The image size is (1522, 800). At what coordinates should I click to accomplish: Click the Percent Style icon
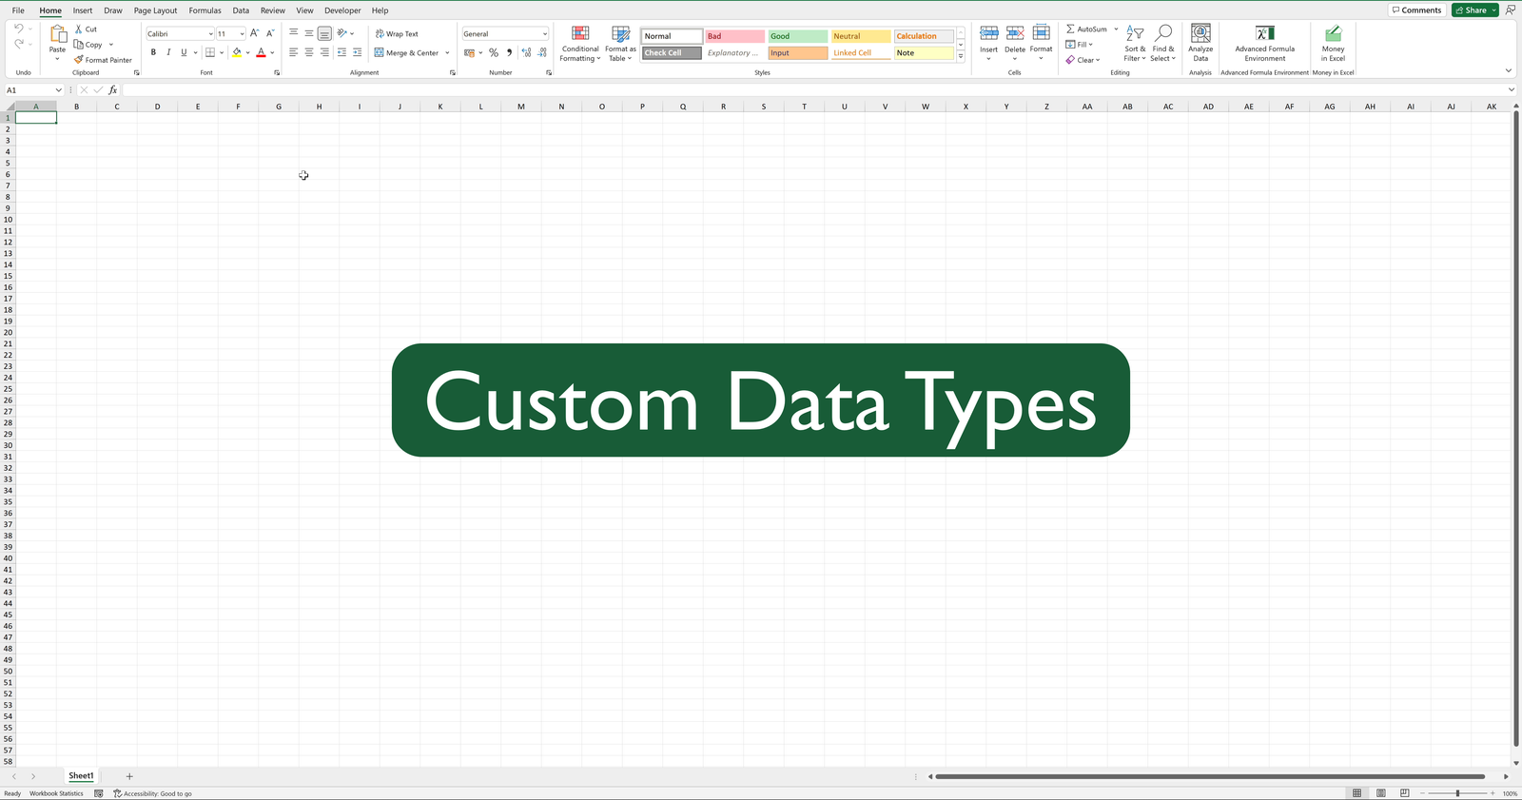[x=494, y=53]
